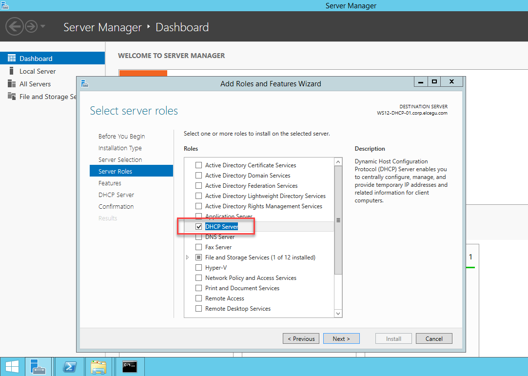This screenshot has height=376, width=528.
Task: Enable the DNS Server role checkbox
Action: (x=199, y=237)
